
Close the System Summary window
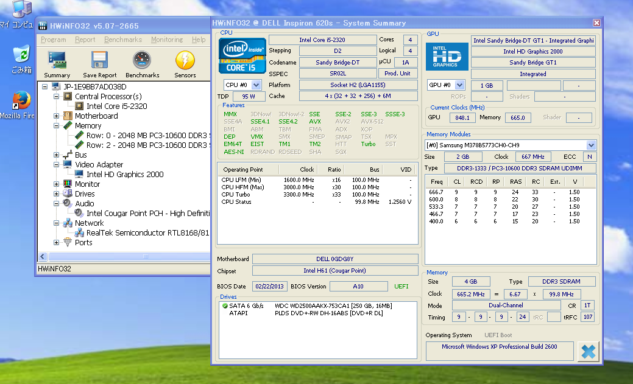tap(596, 23)
